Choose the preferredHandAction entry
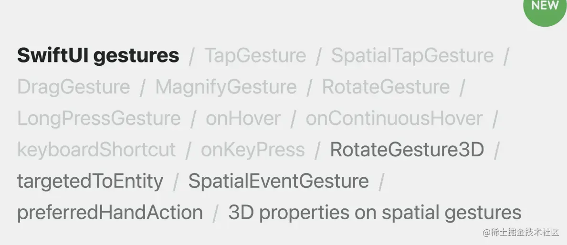 click(x=110, y=213)
